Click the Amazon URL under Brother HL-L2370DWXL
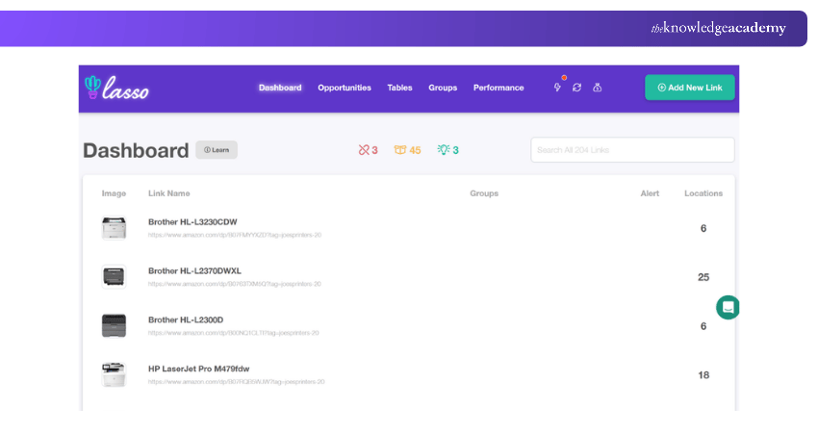818x433 pixels. (x=234, y=284)
